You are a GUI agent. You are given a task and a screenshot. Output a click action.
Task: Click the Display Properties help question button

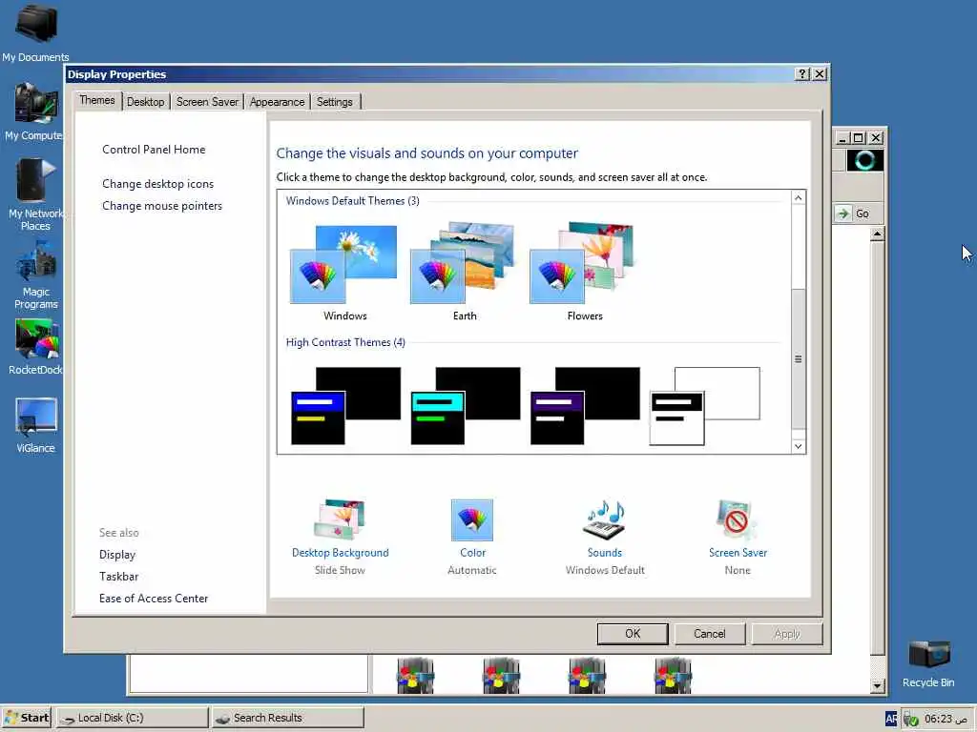coord(802,74)
